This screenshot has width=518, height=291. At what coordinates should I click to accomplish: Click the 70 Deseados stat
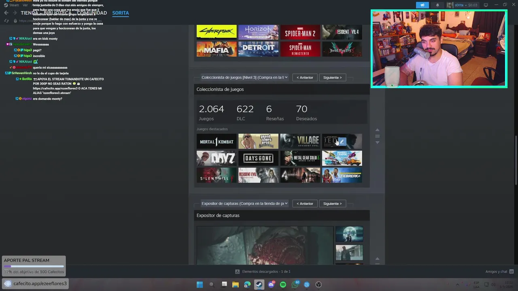click(x=306, y=113)
